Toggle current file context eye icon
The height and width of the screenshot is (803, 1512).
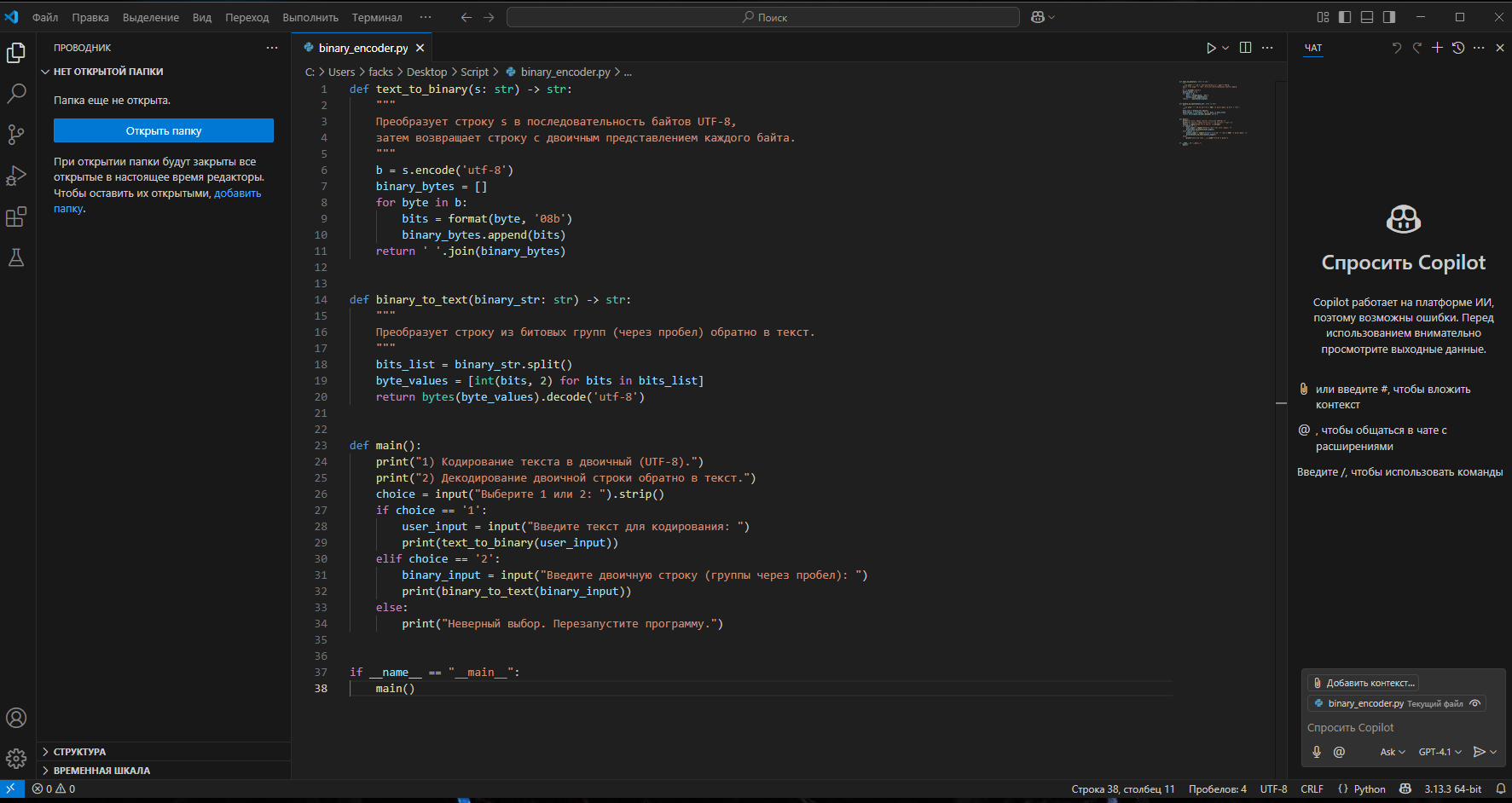(1475, 703)
